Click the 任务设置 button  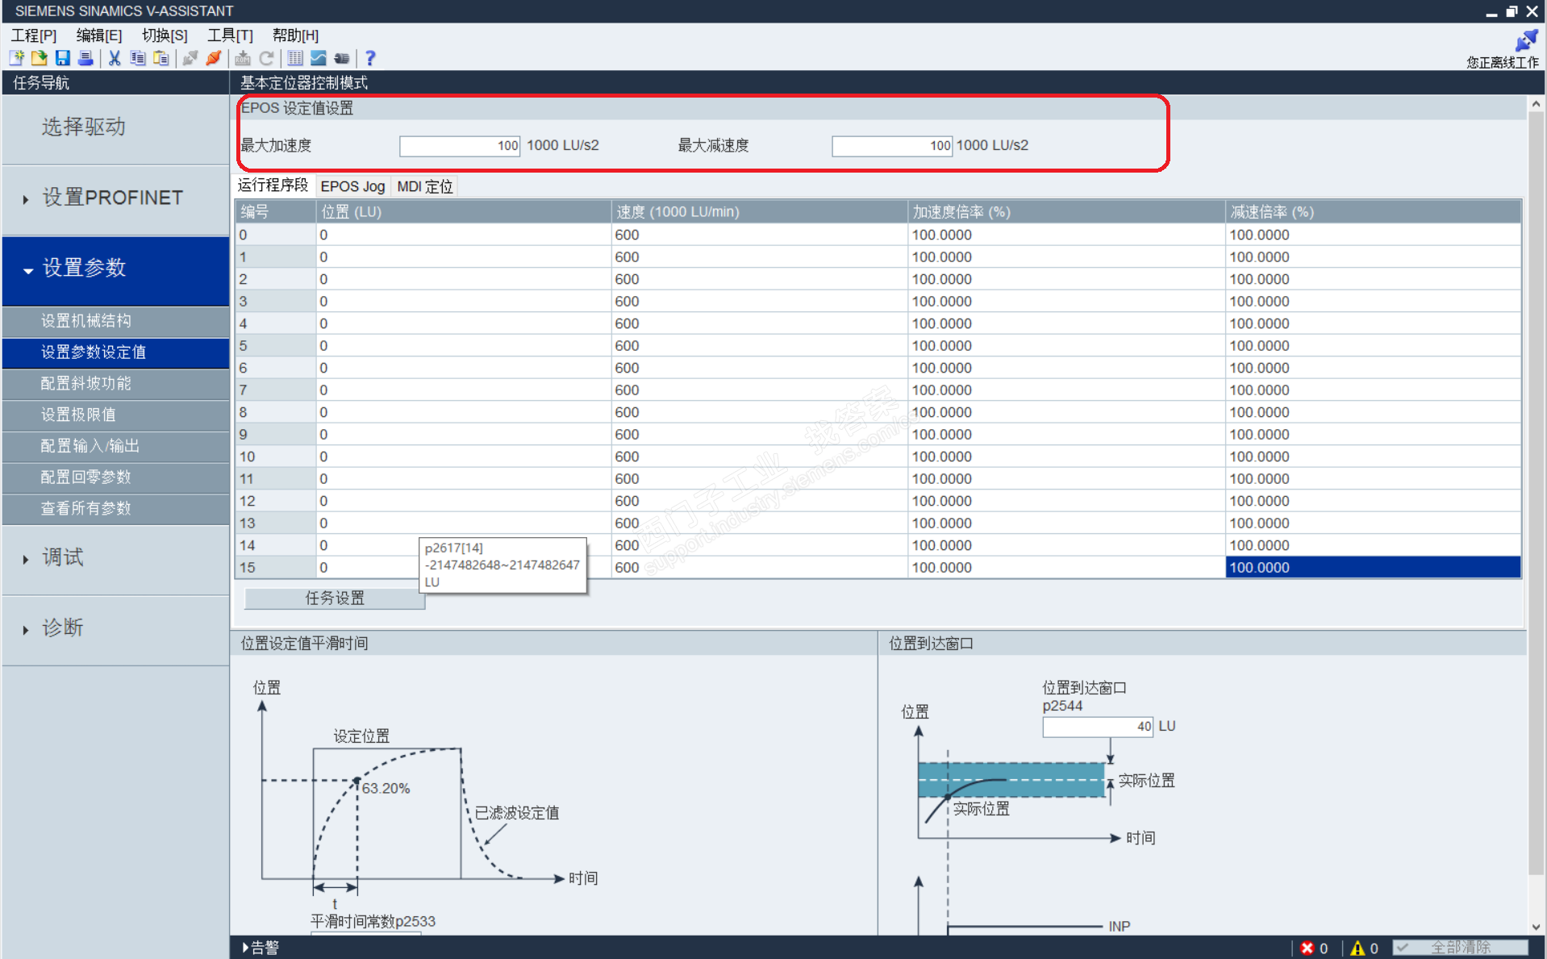335,598
